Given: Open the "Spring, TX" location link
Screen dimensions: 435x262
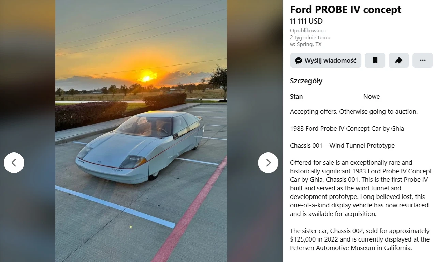Looking at the screenshot, I should [x=309, y=44].
